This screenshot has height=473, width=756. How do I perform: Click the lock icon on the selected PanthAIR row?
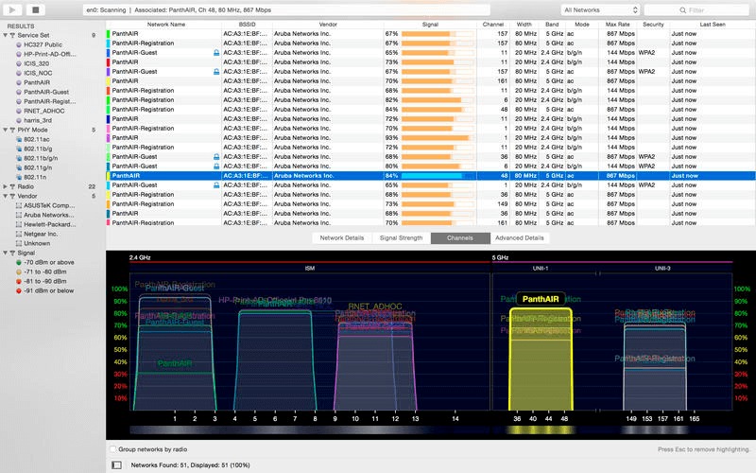click(x=216, y=176)
